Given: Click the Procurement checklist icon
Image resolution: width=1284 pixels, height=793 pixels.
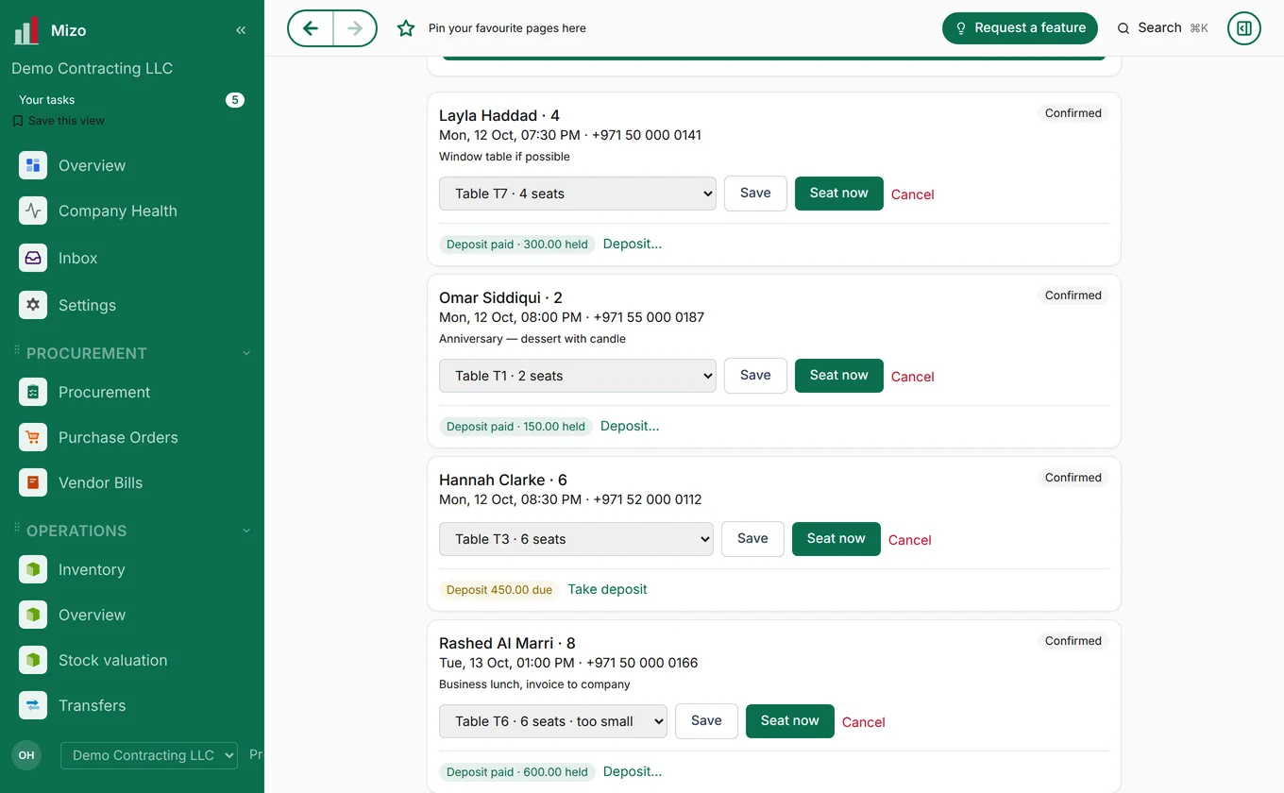Looking at the screenshot, I should 33,392.
